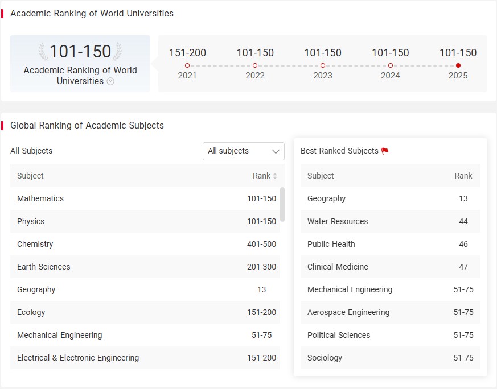Screen dimensions: 497x389
Task: Click the large 101-150 current ranking card
Action: click(x=80, y=64)
